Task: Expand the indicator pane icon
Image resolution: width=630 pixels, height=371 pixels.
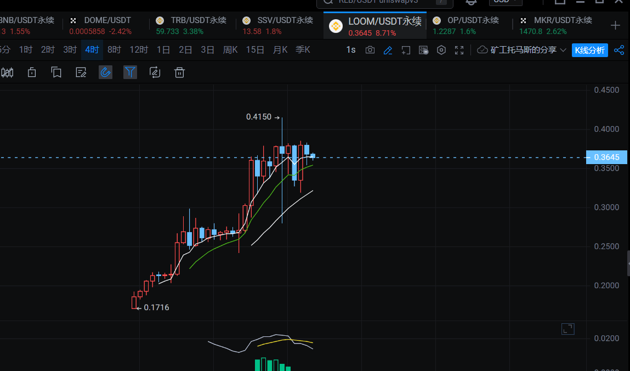Action: (567, 329)
